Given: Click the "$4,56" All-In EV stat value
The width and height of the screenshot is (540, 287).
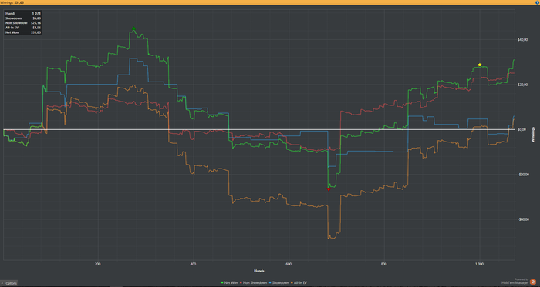Looking at the screenshot, I should pos(37,28).
